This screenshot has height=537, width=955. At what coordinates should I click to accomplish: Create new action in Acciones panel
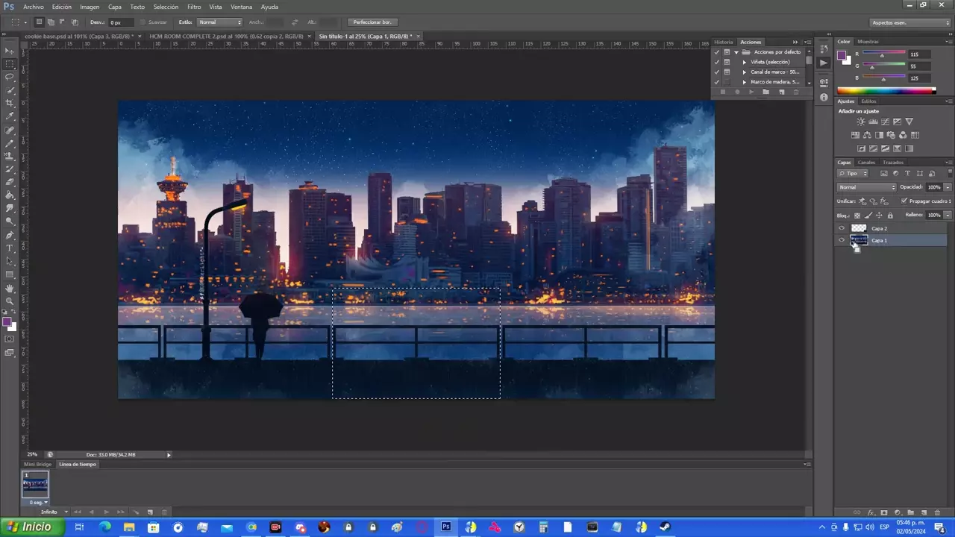tap(781, 92)
